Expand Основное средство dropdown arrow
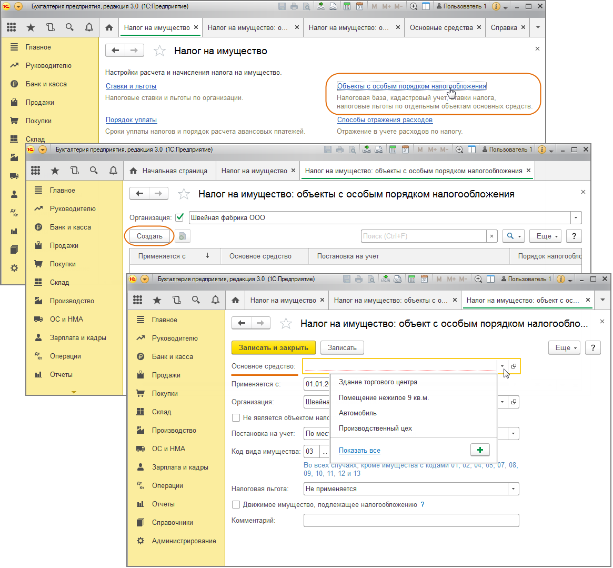This screenshot has height=568, width=613. pos(502,366)
